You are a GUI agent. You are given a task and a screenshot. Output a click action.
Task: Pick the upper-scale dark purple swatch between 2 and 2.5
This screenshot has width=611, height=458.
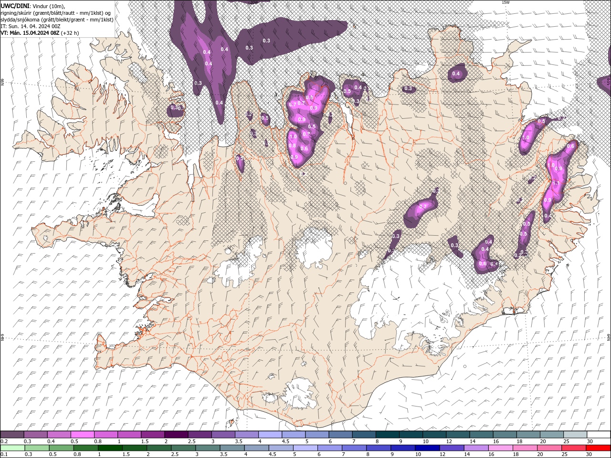click(176, 435)
